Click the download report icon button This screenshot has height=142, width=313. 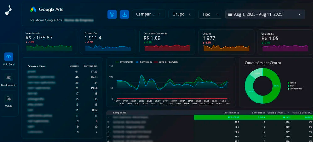(x=124, y=14)
